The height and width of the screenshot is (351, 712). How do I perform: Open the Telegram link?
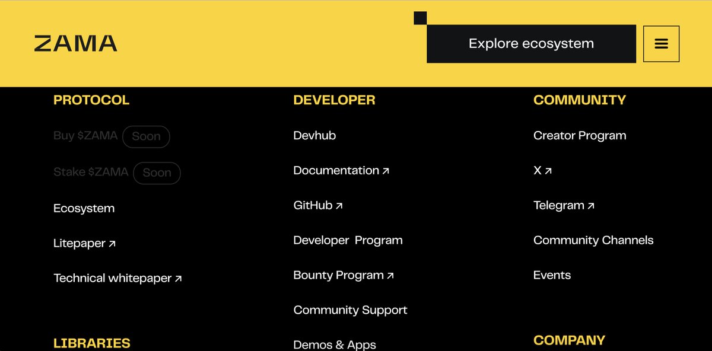click(x=564, y=205)
